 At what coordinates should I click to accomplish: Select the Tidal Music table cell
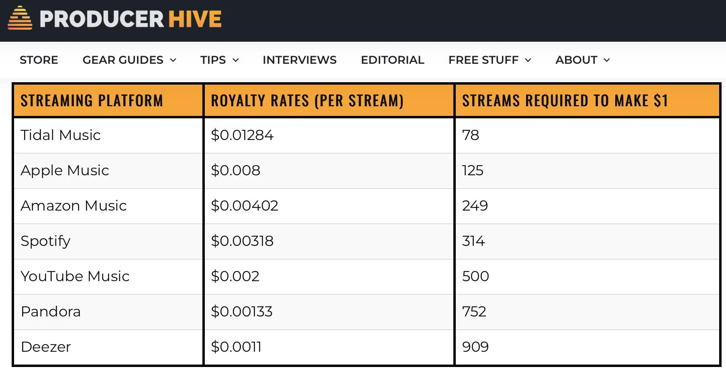tap(108, 135)
